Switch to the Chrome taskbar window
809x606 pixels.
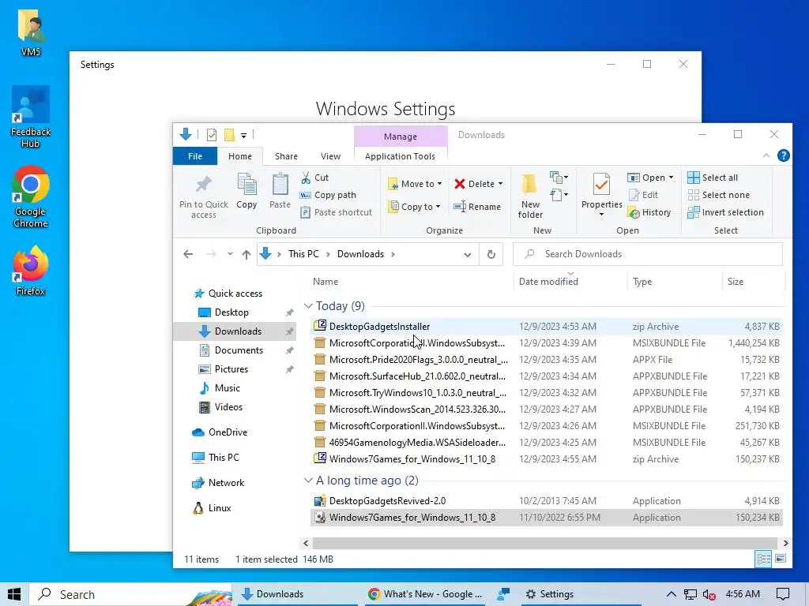(x=426, y=594)
